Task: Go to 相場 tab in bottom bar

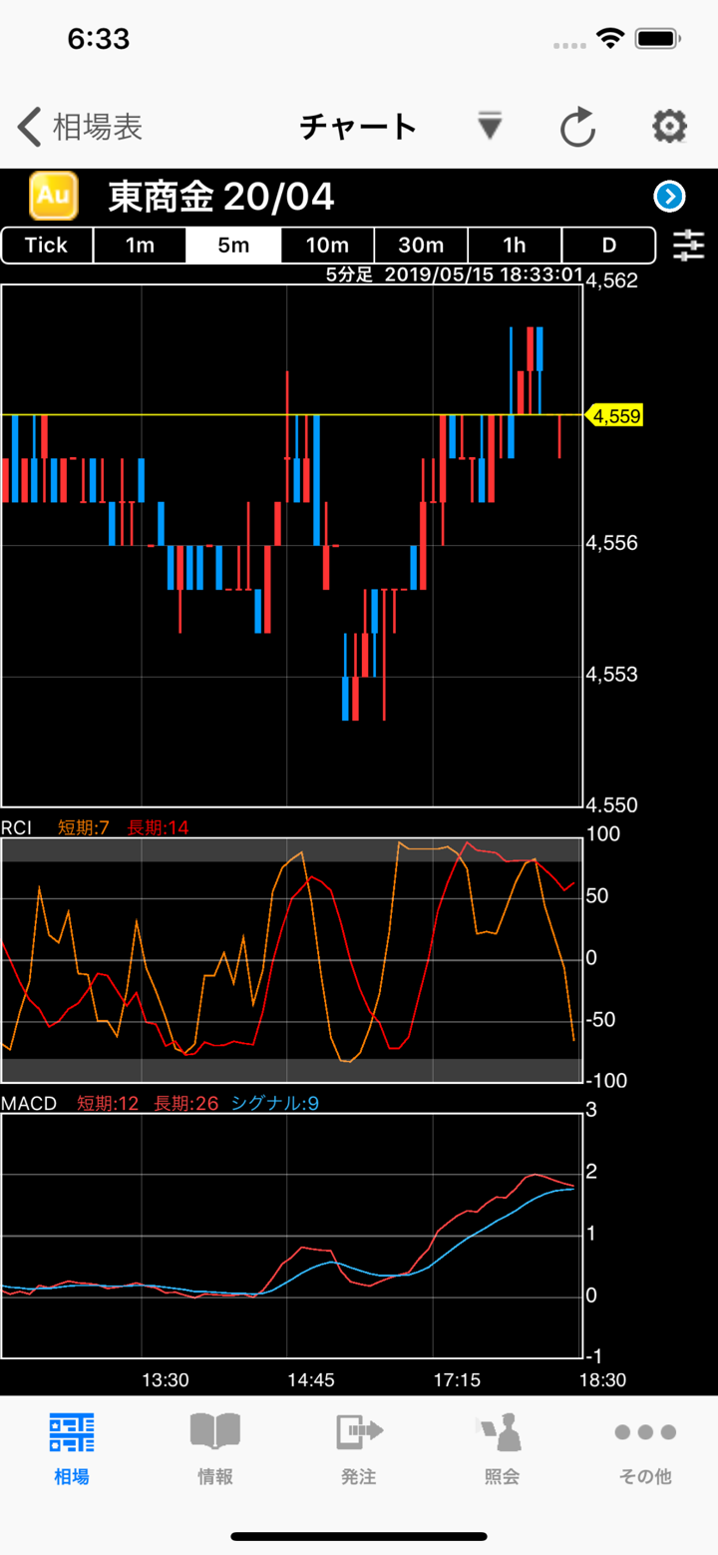Action: (72, 1447)
